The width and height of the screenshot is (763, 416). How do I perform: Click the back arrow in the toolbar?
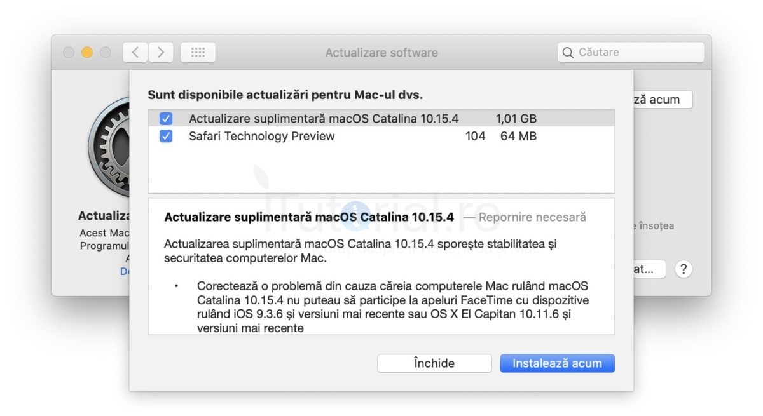[135, 53]
